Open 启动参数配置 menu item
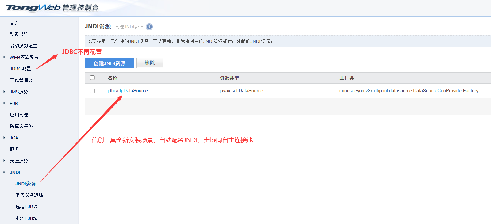Image resolution: width=491 pixels, height=224 pixels. pyautogui.click(x=24, y=46)
